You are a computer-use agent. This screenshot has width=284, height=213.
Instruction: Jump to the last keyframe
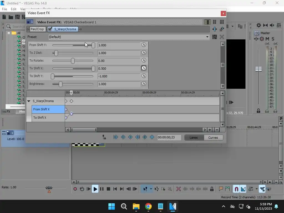coord(138,137)
